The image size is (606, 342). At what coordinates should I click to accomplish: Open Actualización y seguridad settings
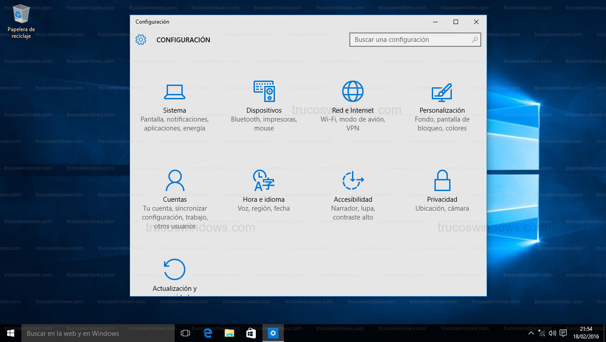click(175, 276)
